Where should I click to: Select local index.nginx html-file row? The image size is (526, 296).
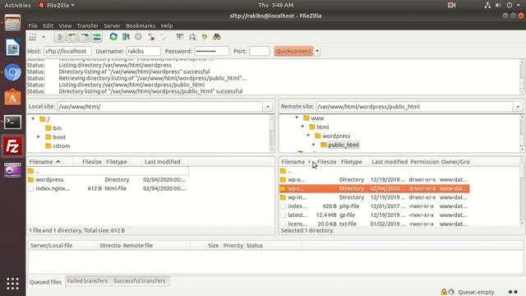pos(108,188)
